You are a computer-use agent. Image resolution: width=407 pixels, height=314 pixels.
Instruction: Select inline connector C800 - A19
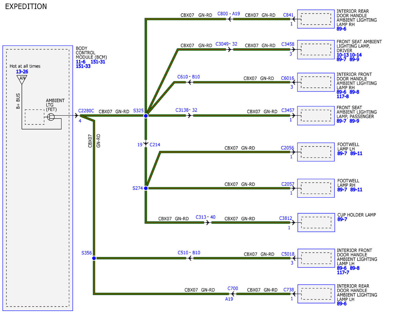point(229,14)
